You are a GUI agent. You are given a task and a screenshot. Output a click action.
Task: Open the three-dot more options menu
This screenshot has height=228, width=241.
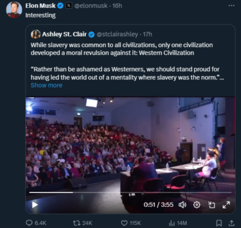pyautogui.click(x=232, y=5)
